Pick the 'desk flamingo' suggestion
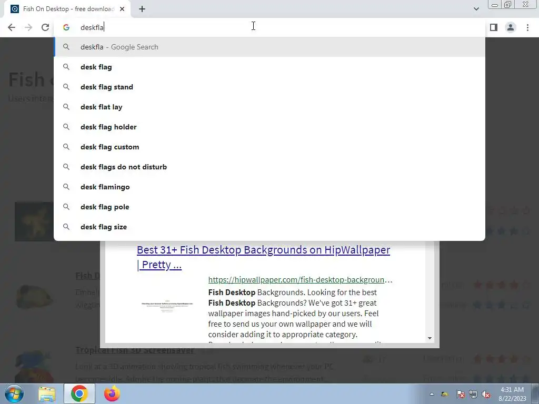This screenshot has height=404, width=539. (269, 187)
